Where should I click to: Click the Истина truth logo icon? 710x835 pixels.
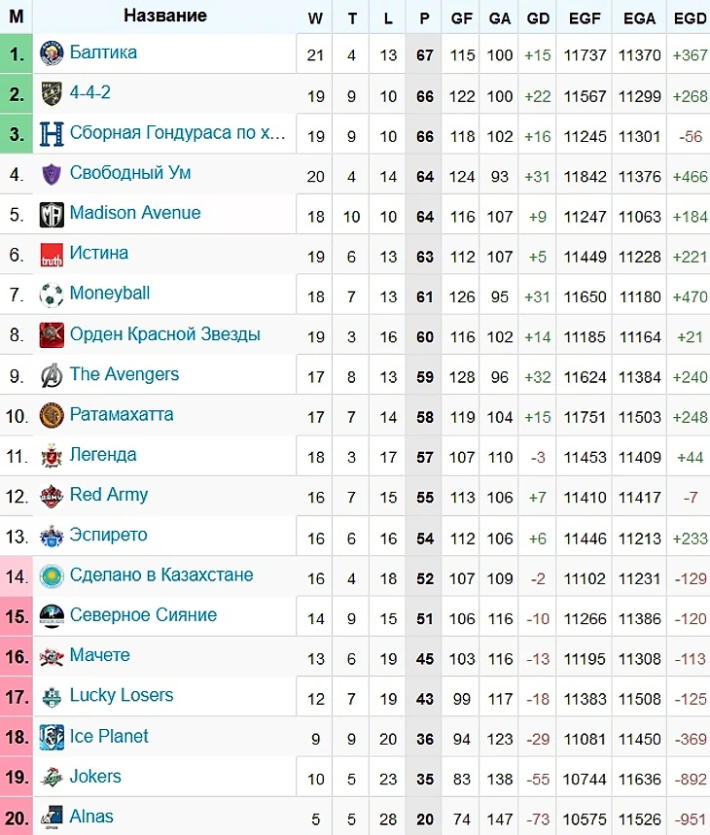pos(52,255)
